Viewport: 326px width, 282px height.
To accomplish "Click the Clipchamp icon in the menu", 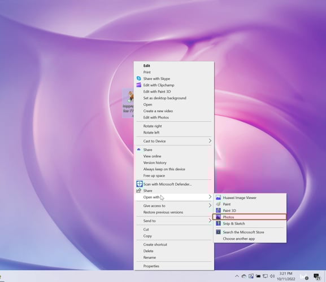I will [x=138, y=85].
